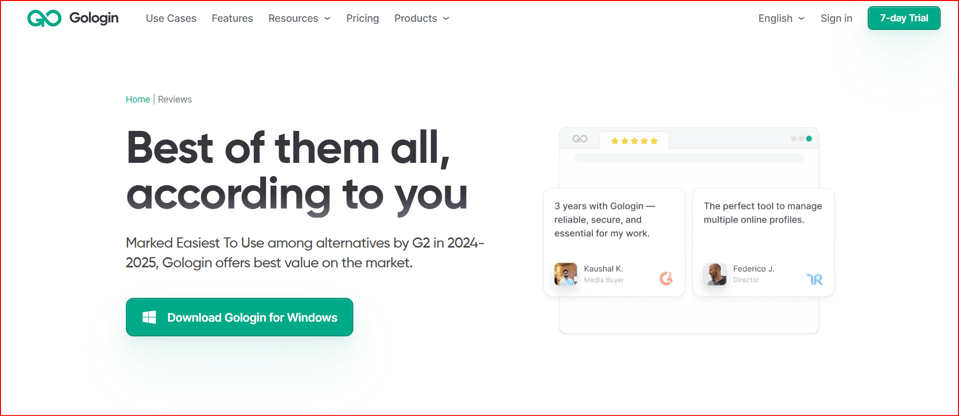Open the English language selector
Image resolution: width=959 pixels, height=416 pixels.
click(781, 18)
